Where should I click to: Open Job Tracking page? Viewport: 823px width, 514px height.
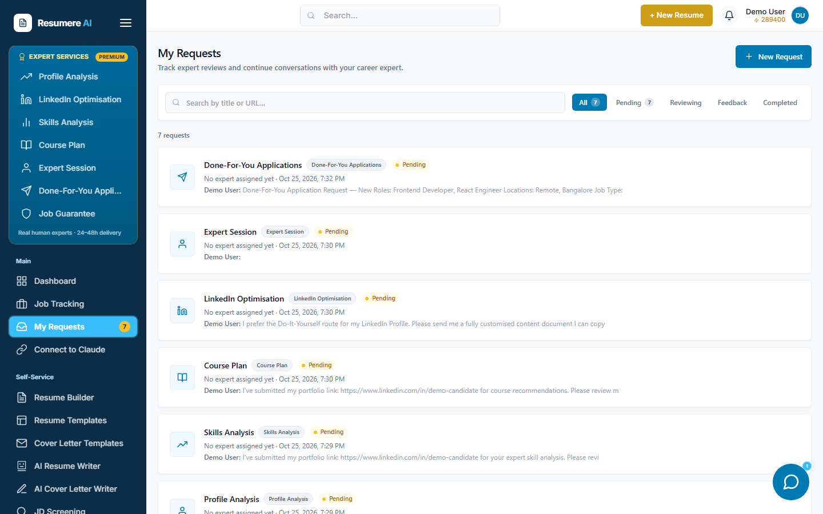pyautogui.click(x=73, y=304)
